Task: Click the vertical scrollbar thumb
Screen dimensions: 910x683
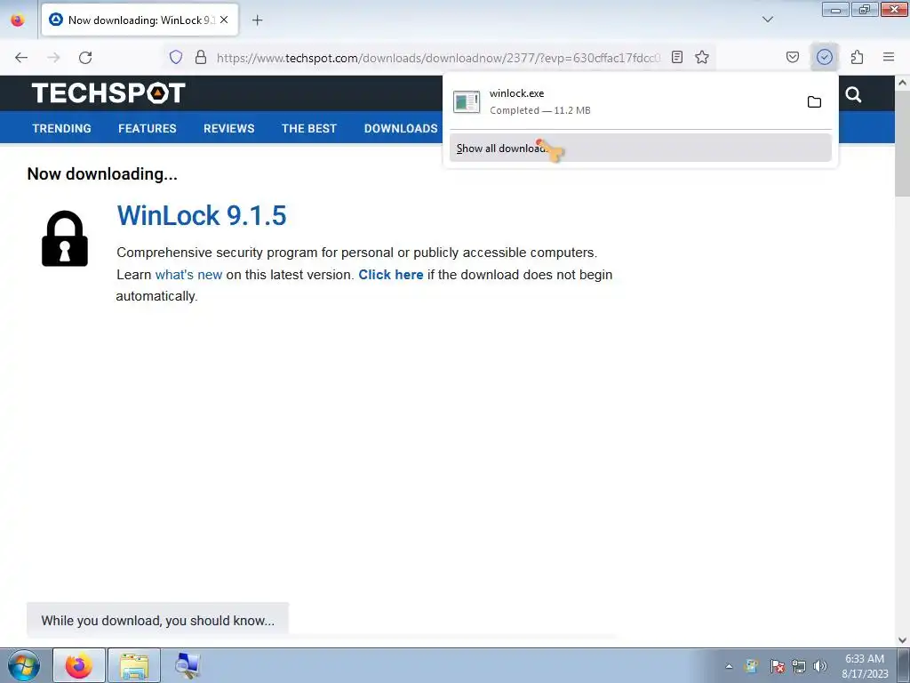Action: (x=903, y=143)
